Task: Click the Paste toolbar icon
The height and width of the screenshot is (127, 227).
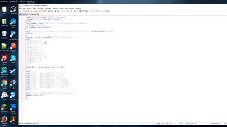Action: (x=45, y=11)
